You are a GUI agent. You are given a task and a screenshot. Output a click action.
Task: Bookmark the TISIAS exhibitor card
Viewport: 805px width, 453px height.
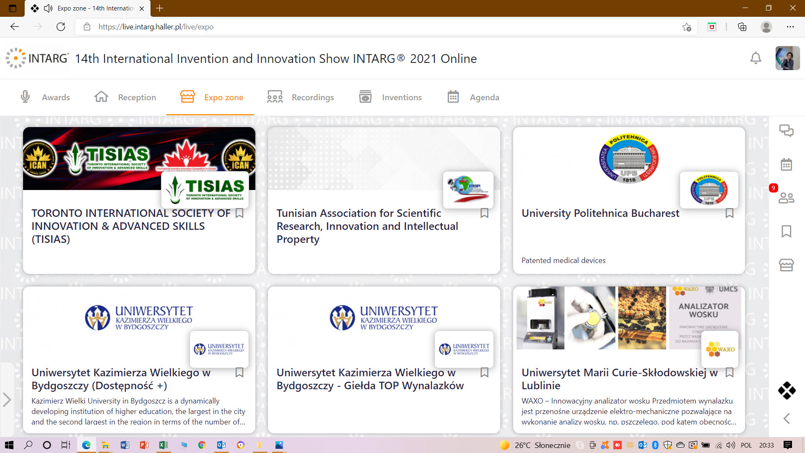239,213
